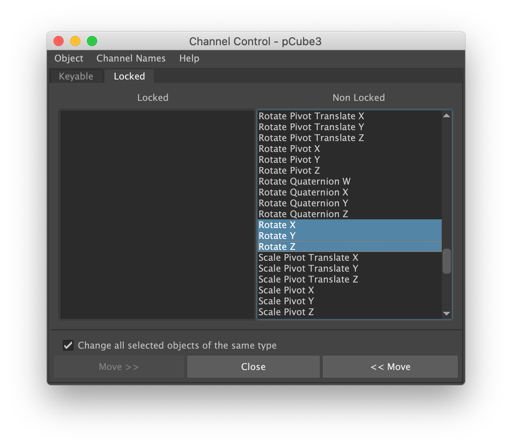Select Rotate Pivot Translate Y attribute
512x447 pixels.
pos(311,127)
